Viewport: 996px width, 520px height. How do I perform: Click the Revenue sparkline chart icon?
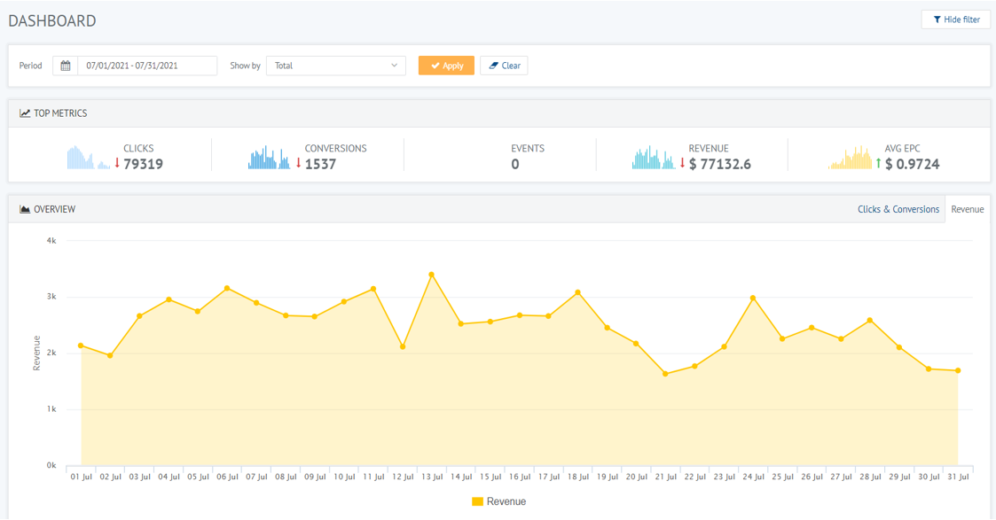pyautogui.click(x=654, y=158)
